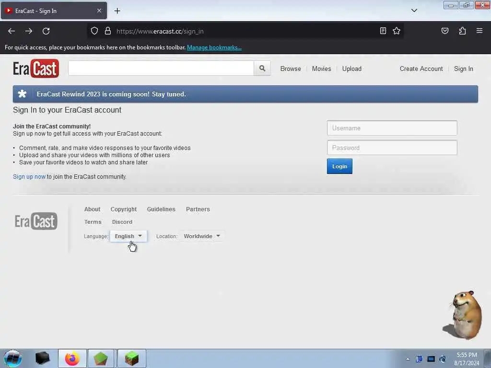Open the extensions puzzle icon

[462, 31]
